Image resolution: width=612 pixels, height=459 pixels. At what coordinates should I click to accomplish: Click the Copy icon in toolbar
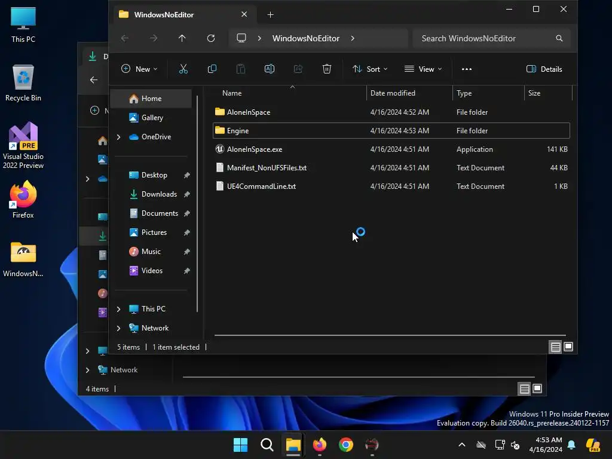pyautogui.click(x=212, y=69)
